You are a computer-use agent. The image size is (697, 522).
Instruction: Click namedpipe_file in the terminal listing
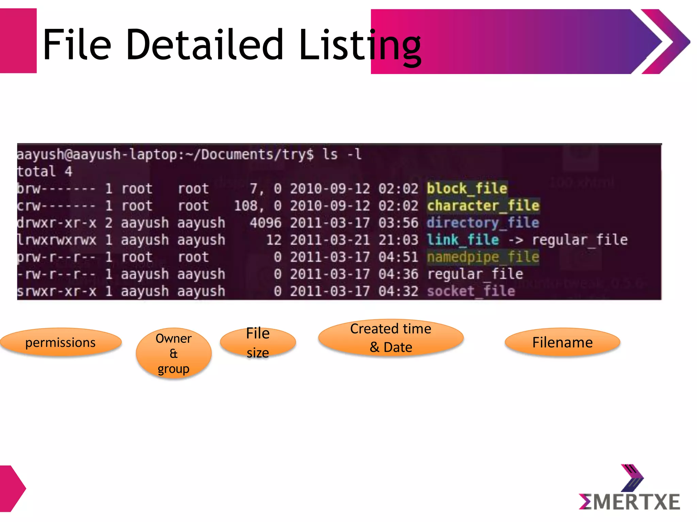pyautogui.click(x=483, y=257)
